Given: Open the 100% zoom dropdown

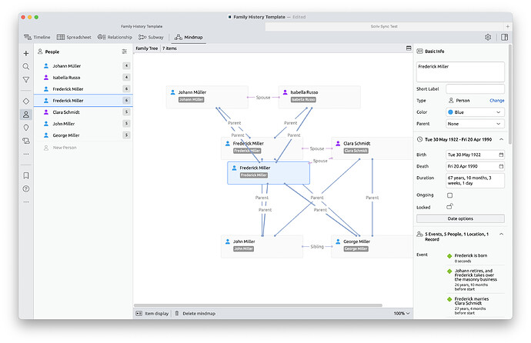Looking at the screenshot, I should (399, 314).
